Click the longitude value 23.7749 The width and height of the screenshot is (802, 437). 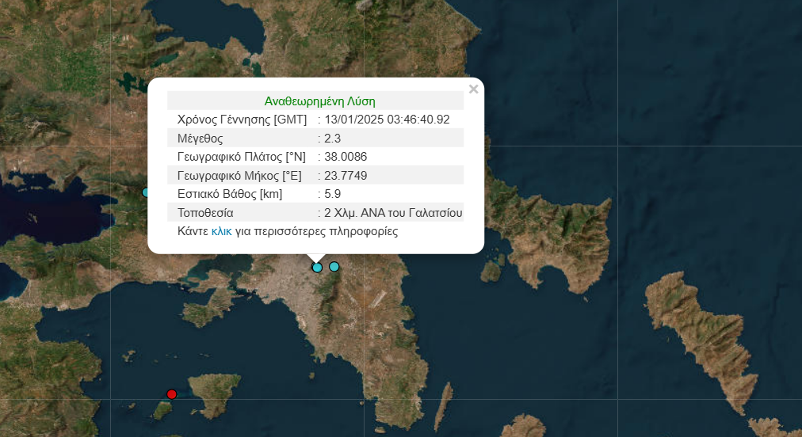346,176
